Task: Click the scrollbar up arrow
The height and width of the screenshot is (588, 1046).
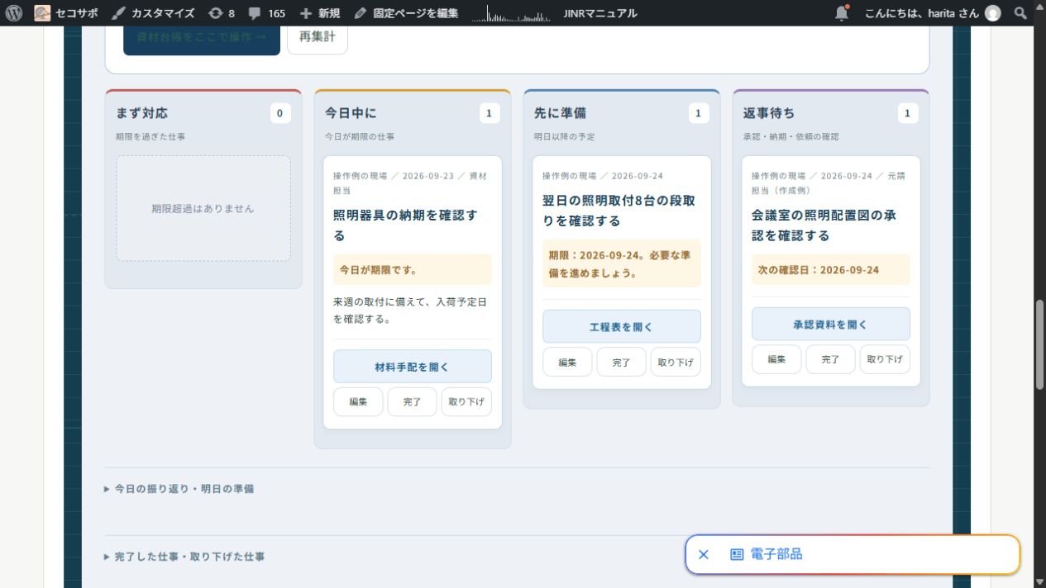Action: click(1039, 7)
